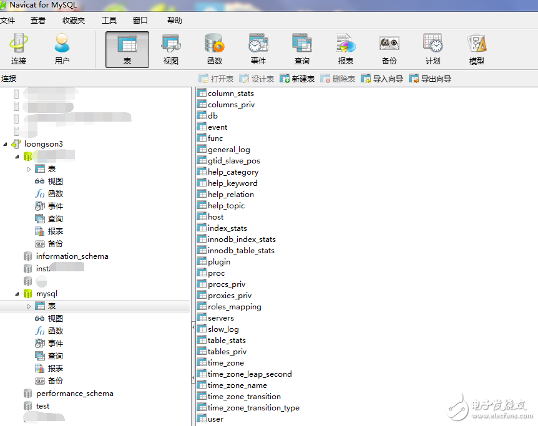
Task: Open the 备份 (Backup) toolbar icon
Action: coord(389,49)
